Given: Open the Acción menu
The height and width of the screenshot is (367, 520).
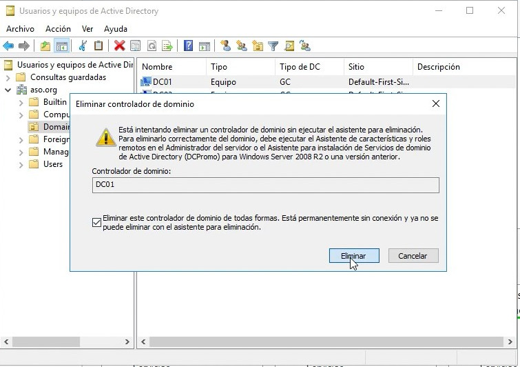Looking at the screenshot, I should tap(58, 29).
